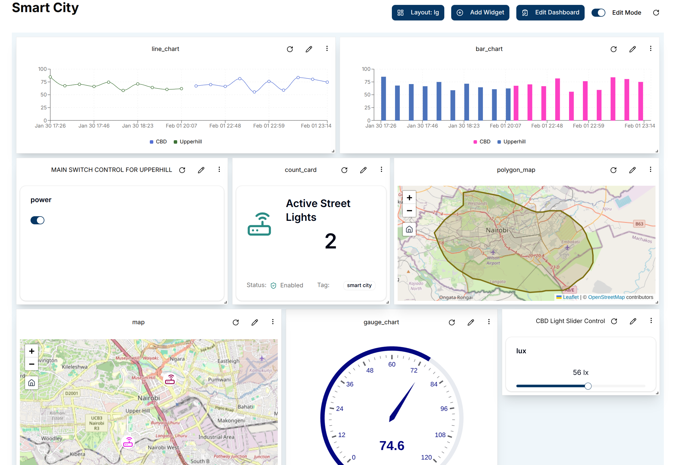The height and width of the screenshot is (465, 682).
Task: Refresh the count_card widget
Action: [345, 170]
